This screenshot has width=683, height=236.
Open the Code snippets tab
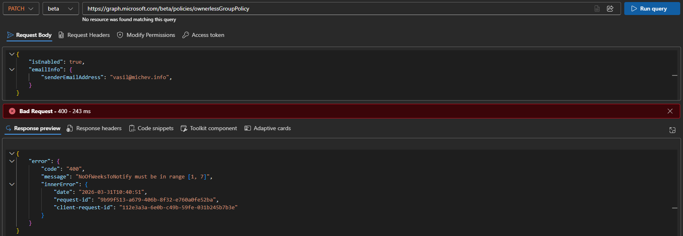pyautogui.click(x=151, y=129)
